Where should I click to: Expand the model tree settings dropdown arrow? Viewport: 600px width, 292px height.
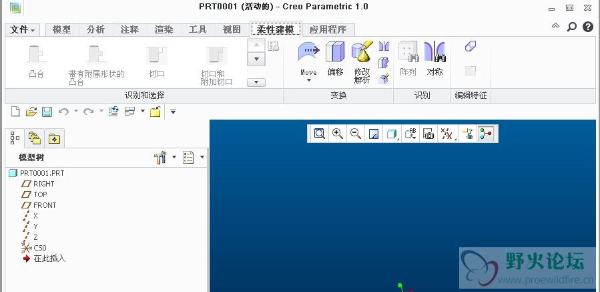[174, 157]
